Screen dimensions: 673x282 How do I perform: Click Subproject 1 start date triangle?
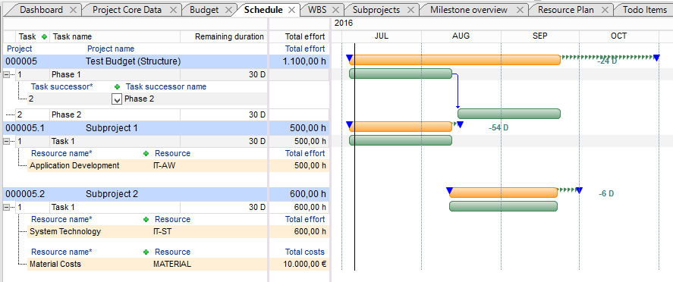pos(349,125)
